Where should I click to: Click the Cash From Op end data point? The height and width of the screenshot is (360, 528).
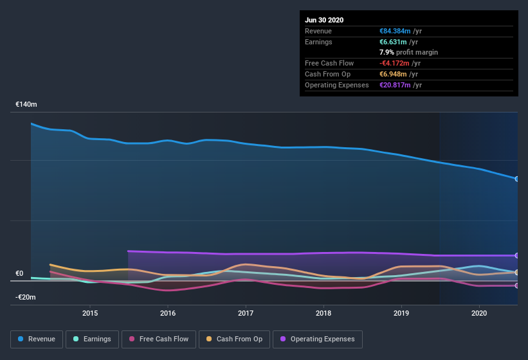coord(517,273)
